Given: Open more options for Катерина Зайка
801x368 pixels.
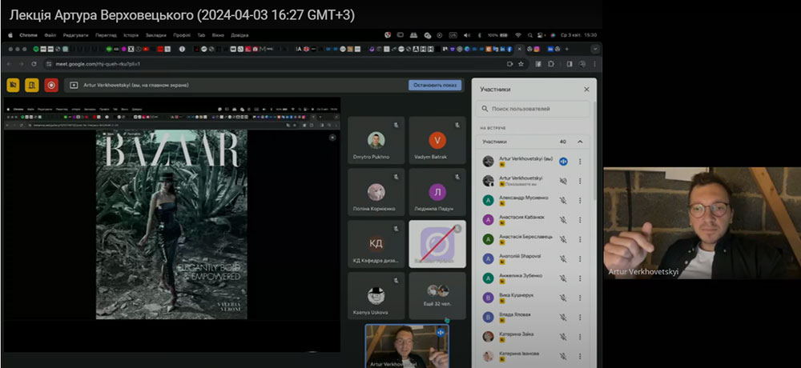Looking at the screenshot, I should 580,336.
